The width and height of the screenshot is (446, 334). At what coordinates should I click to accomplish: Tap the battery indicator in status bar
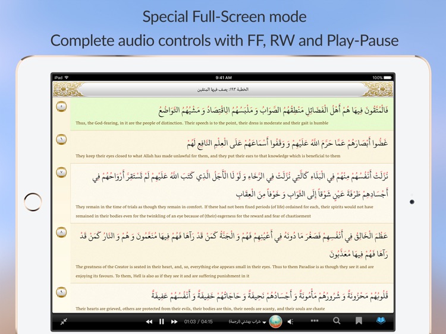click(x=387, y=78)
